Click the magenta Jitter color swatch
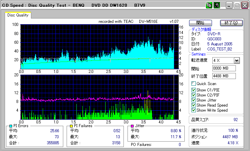 pyautogui.click(x=133, y=126)
